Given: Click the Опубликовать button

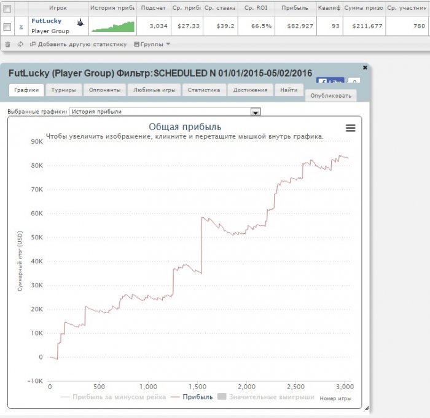Looking at the screenshot, I should 330,96.
